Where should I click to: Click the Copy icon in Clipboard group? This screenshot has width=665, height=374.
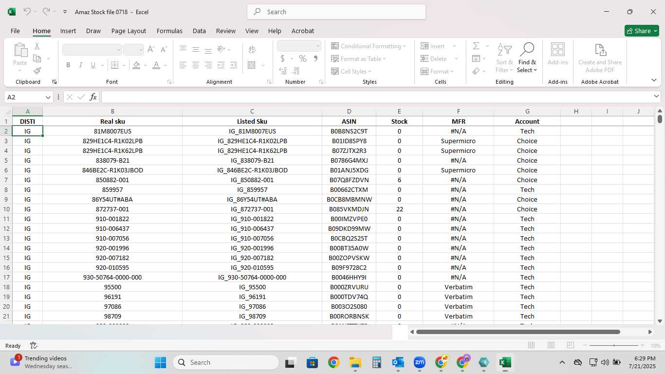pos(37,58)
